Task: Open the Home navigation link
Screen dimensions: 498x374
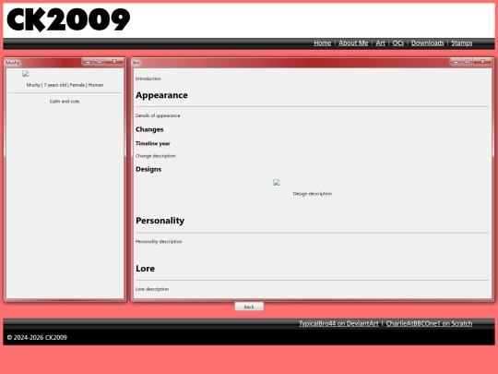Action: tap(323, 42)
